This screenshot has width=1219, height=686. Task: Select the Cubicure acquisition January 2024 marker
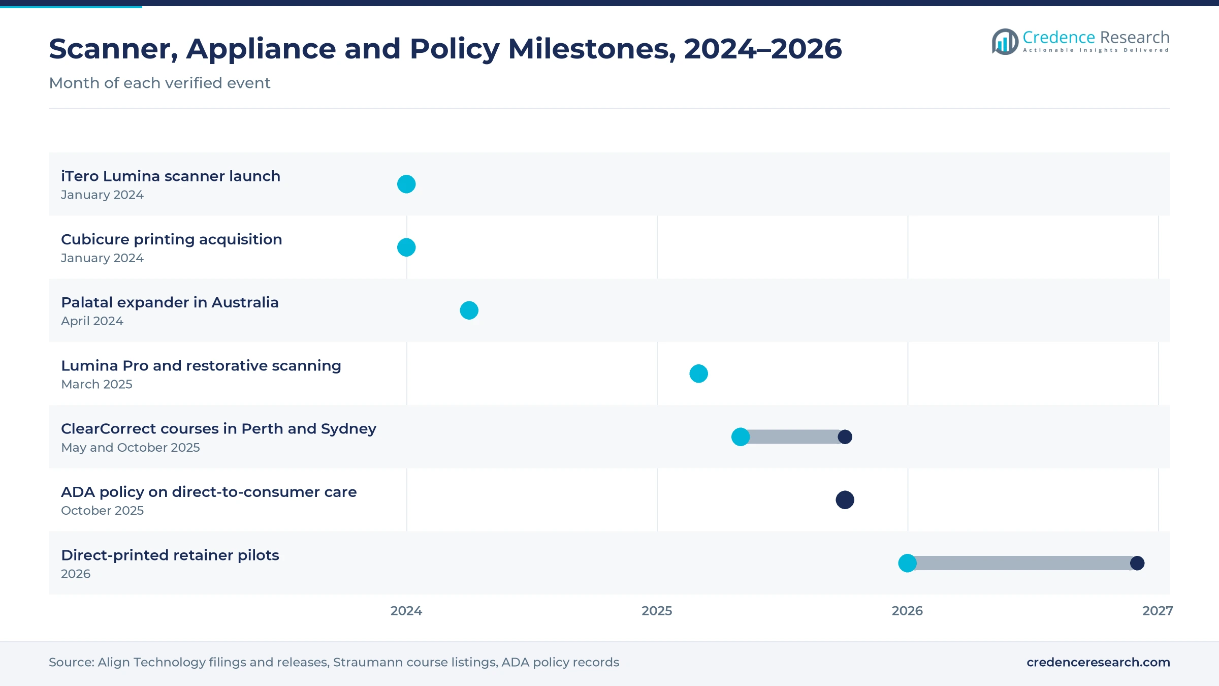406,247
